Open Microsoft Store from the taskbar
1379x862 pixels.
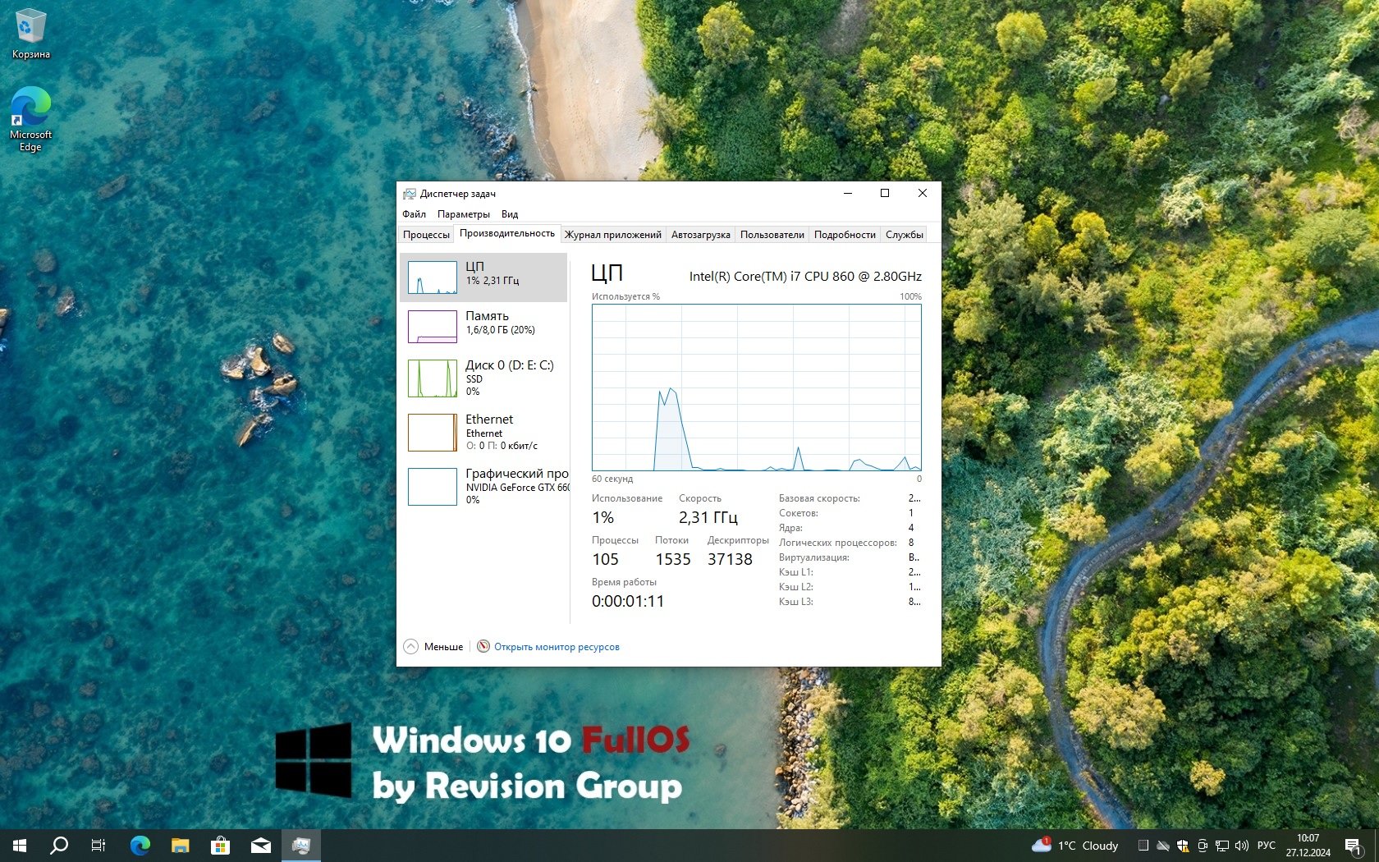coord(220,846)
